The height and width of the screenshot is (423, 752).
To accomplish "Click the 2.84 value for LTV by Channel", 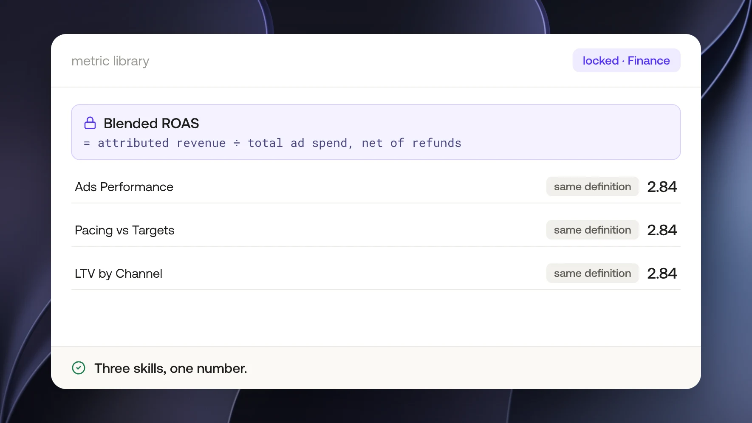I will (662, 274).
